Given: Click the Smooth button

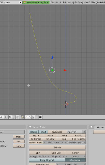Looking at the screenshot, I should point(50,139).
